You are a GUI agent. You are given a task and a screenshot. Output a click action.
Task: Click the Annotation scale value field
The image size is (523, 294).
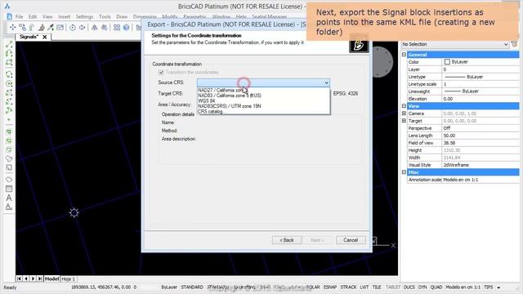pyautogui.click(x=481, y=180)
